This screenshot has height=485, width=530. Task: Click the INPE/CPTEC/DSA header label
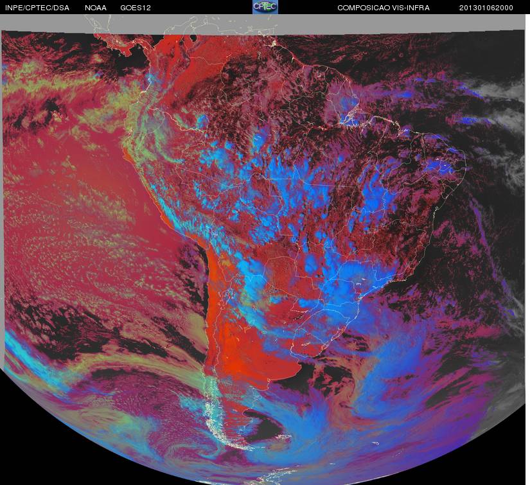[37, 8]
